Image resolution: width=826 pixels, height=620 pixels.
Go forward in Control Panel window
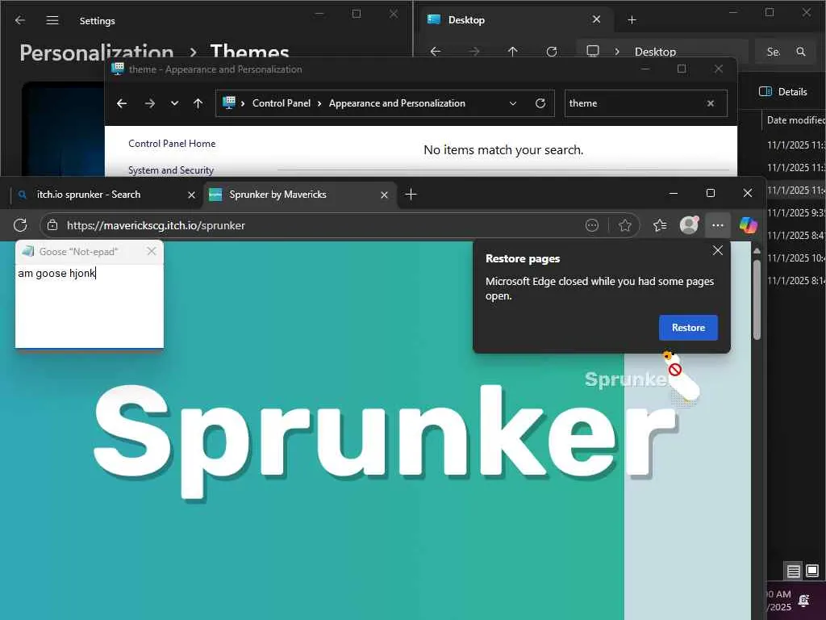(x=150, y=103)
